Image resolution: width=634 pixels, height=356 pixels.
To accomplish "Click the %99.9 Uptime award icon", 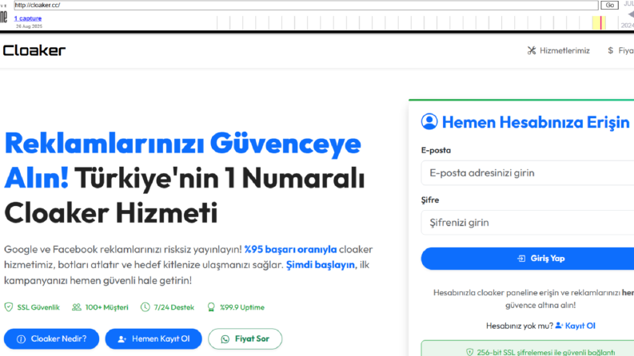I will coord(211,307).
